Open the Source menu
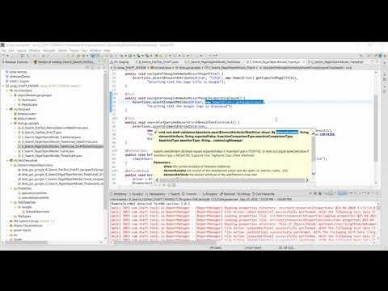Viewport: 388px width, 291px height. (22, 50)
